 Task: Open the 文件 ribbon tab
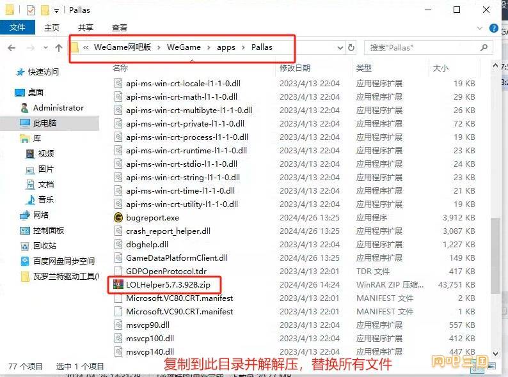(17, 27)
